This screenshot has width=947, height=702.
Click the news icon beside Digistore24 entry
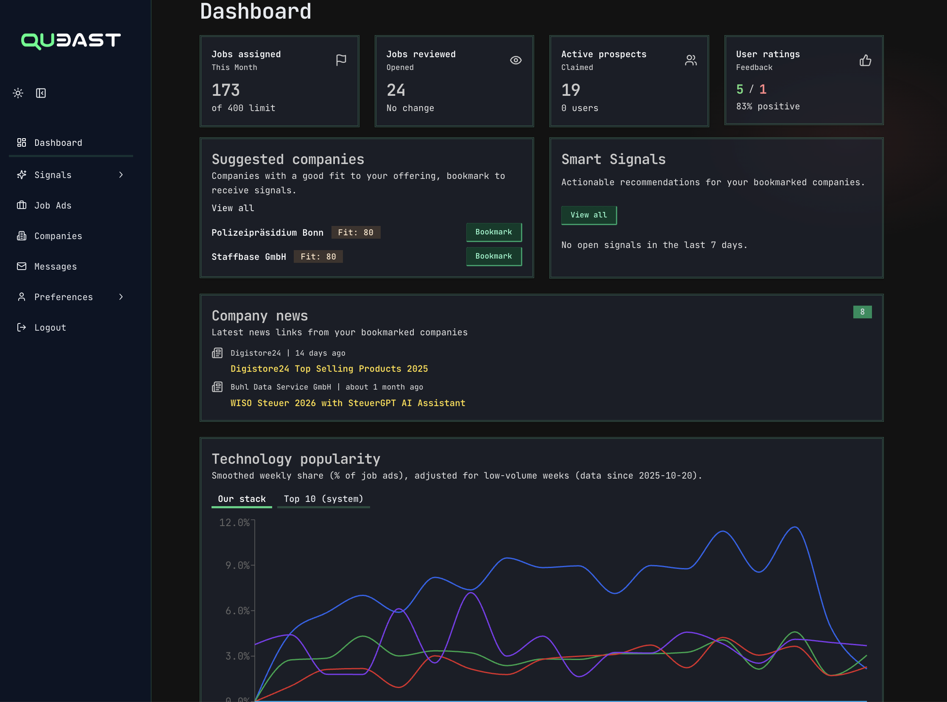pyautogui.click(x=217, y=353)
